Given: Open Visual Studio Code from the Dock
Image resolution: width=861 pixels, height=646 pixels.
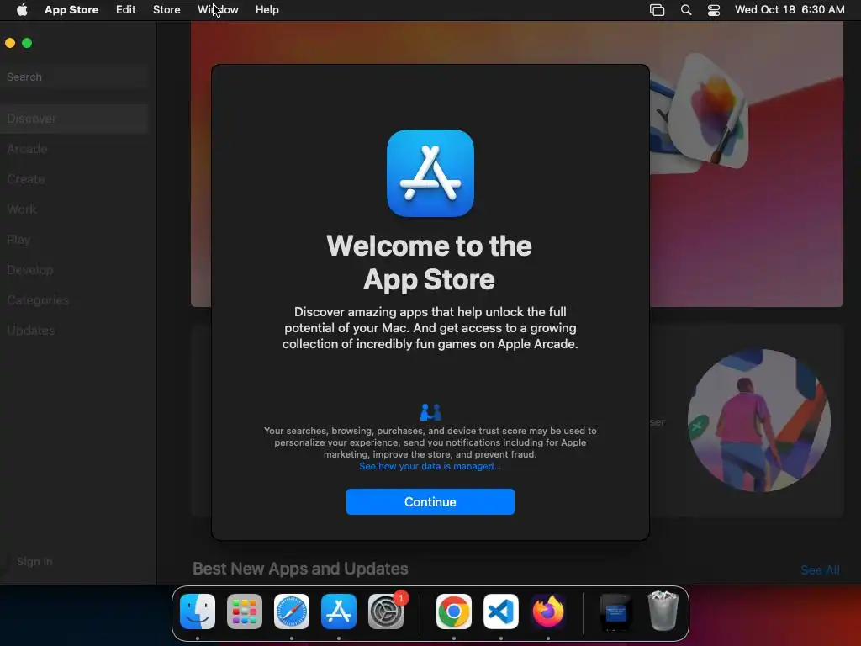Looking at the screenshot, I should coord(501,611).
